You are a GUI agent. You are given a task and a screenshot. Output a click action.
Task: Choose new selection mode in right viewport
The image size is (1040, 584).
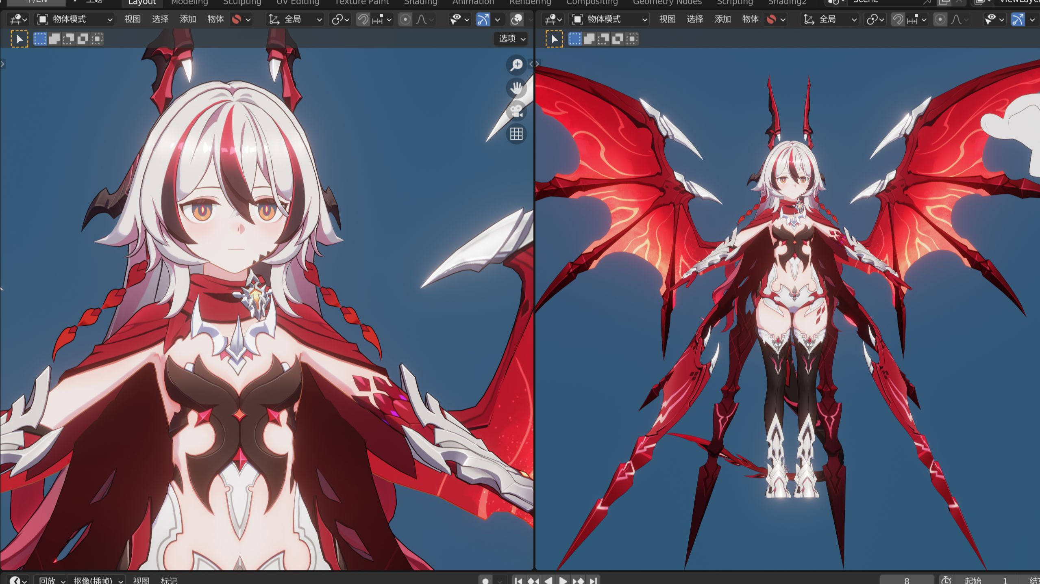pos(575,39)
